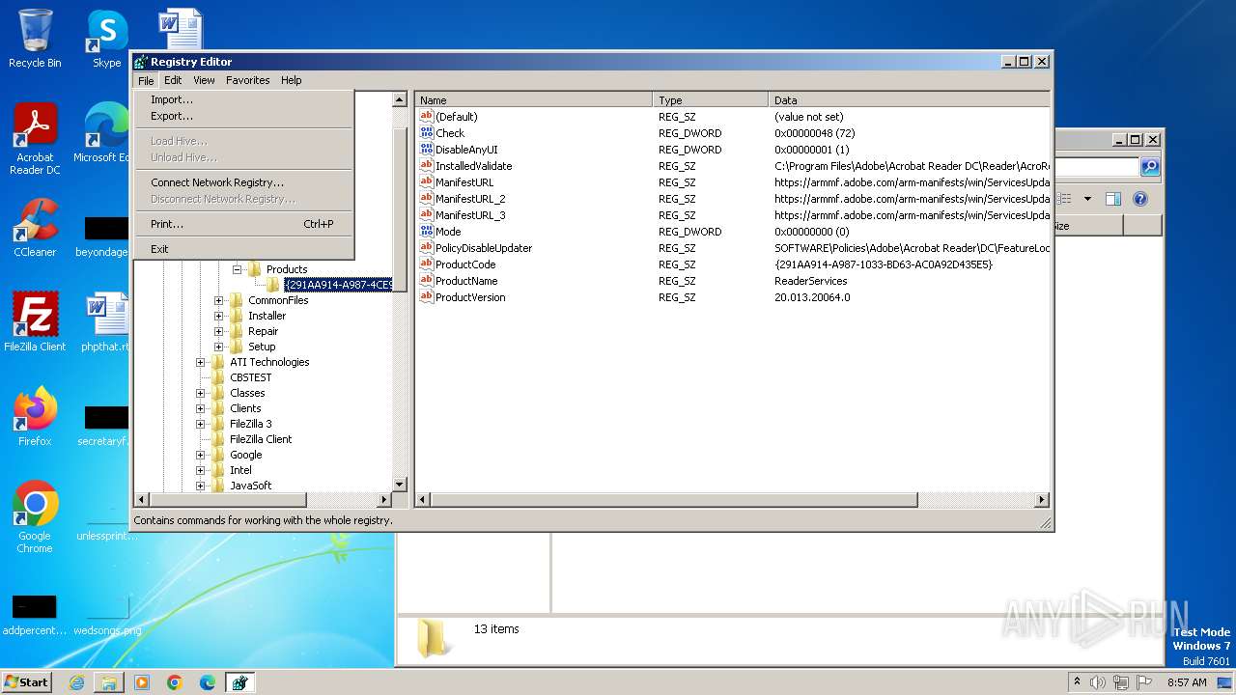Viewport: 1236px width, 695px height.
Task: Select the ManifestURL_2 value
Action: click(x=470, y=199)
